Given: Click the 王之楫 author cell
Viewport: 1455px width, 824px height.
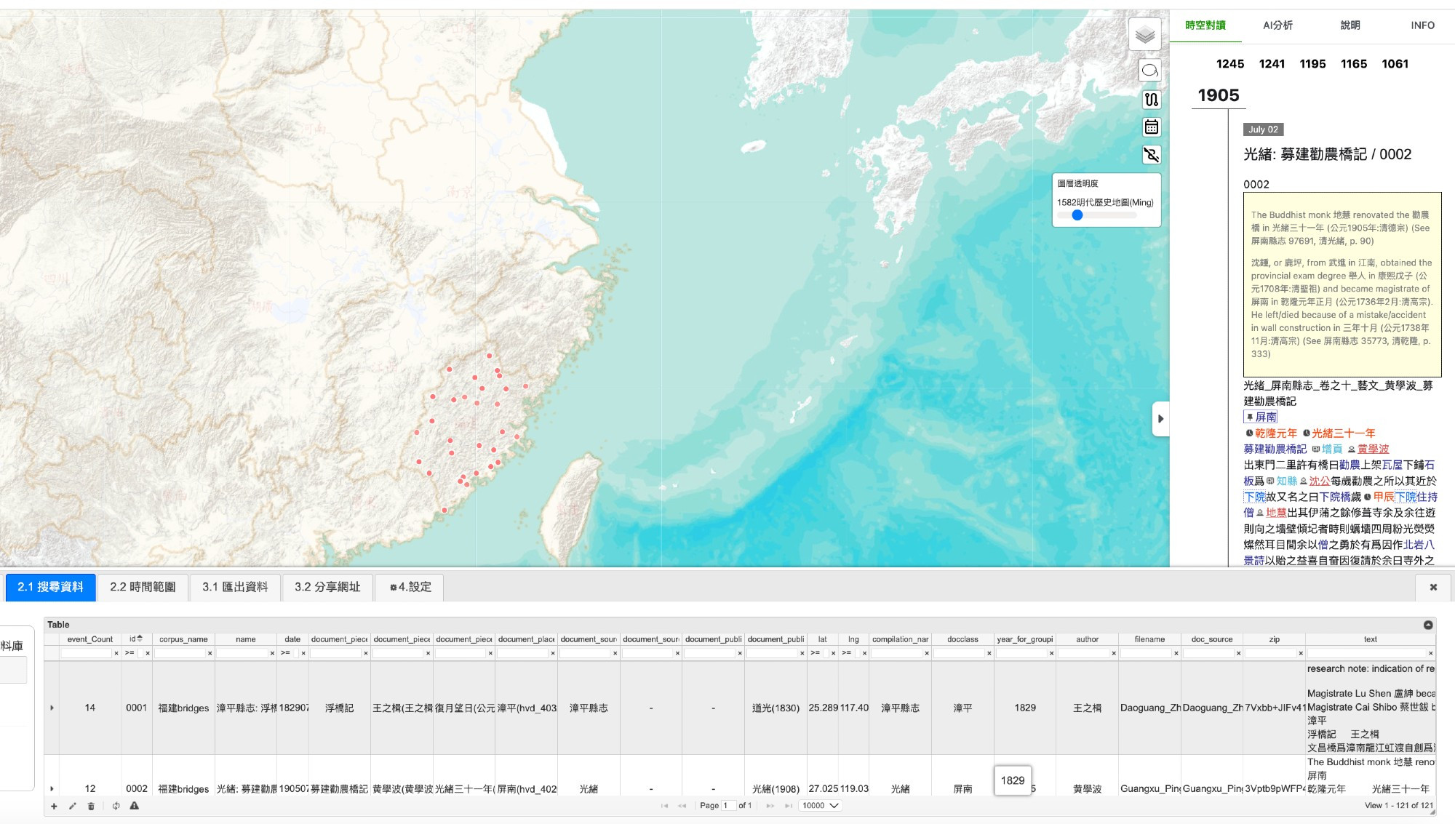Looking at the screenshot, I should (1087, 708).
